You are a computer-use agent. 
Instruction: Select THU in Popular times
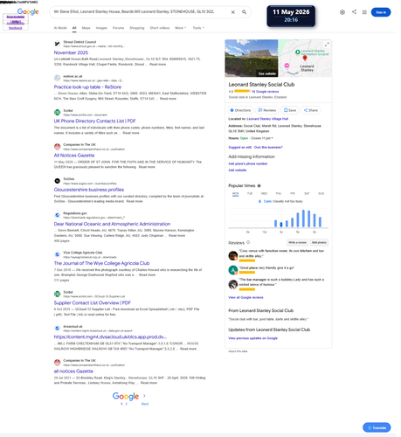tap(279, 194)
